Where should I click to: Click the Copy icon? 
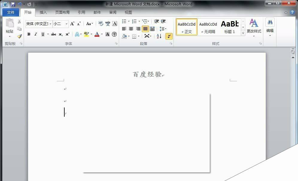[x=19, y=29]
